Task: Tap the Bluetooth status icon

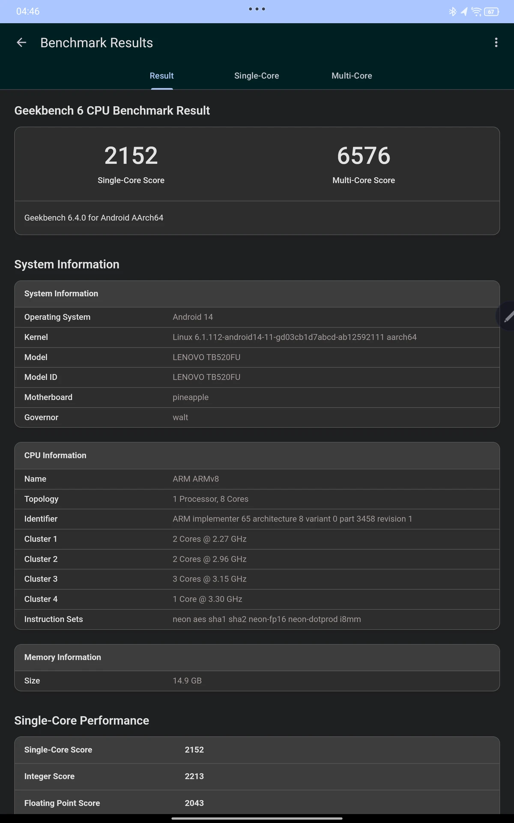Action: pos(453,12)
